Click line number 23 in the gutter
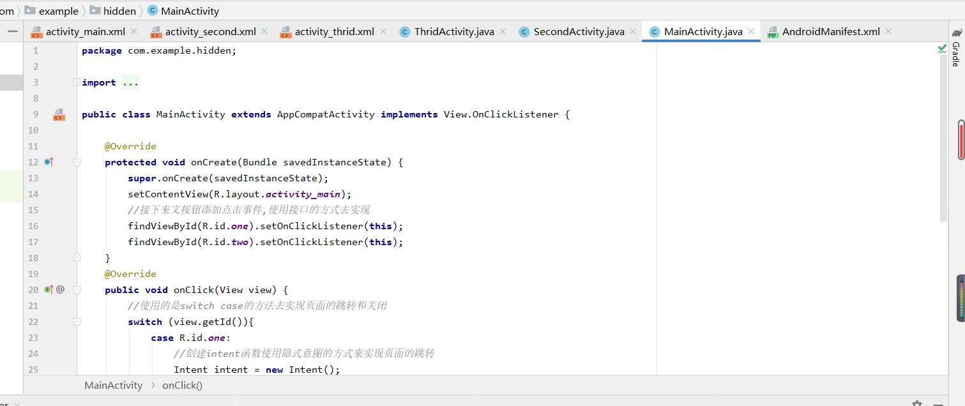Image resolution: width=965 pixels, height=406 pixels. click(x=33, y=338)
